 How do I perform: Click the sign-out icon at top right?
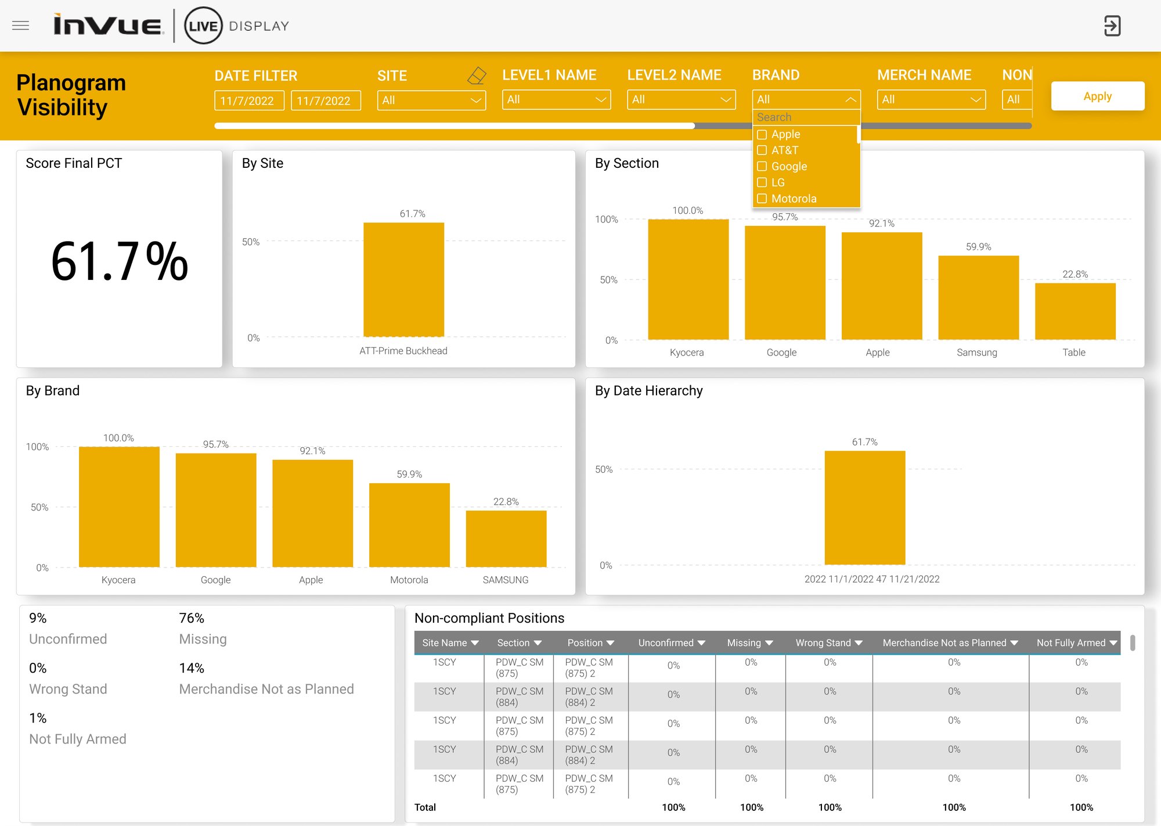click(1112, 26)
